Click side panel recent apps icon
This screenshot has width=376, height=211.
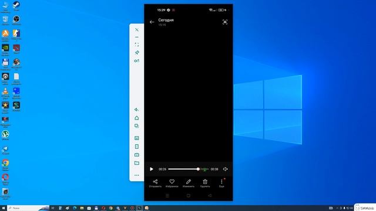137,126
